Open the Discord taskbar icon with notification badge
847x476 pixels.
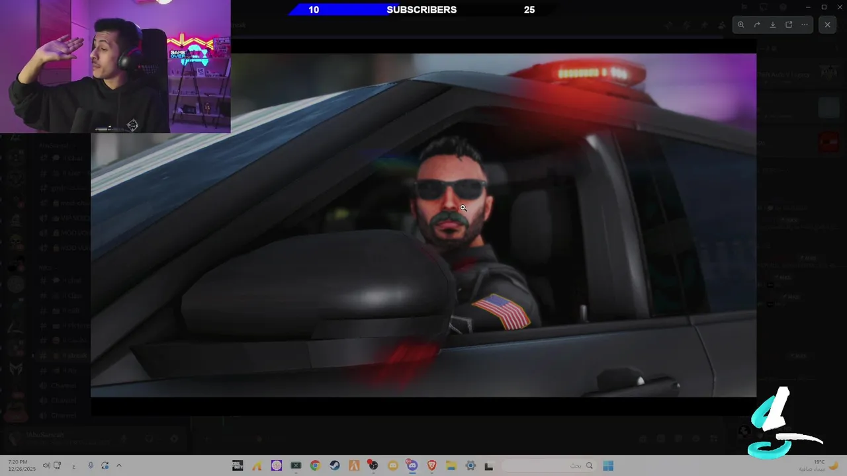tap(412, 465)
